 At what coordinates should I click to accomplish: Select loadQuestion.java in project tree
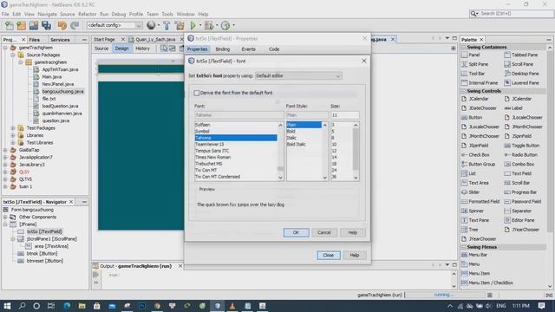click(60, 106)
